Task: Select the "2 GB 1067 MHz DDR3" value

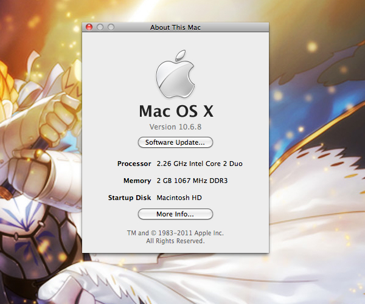Action: coord(192,181)
